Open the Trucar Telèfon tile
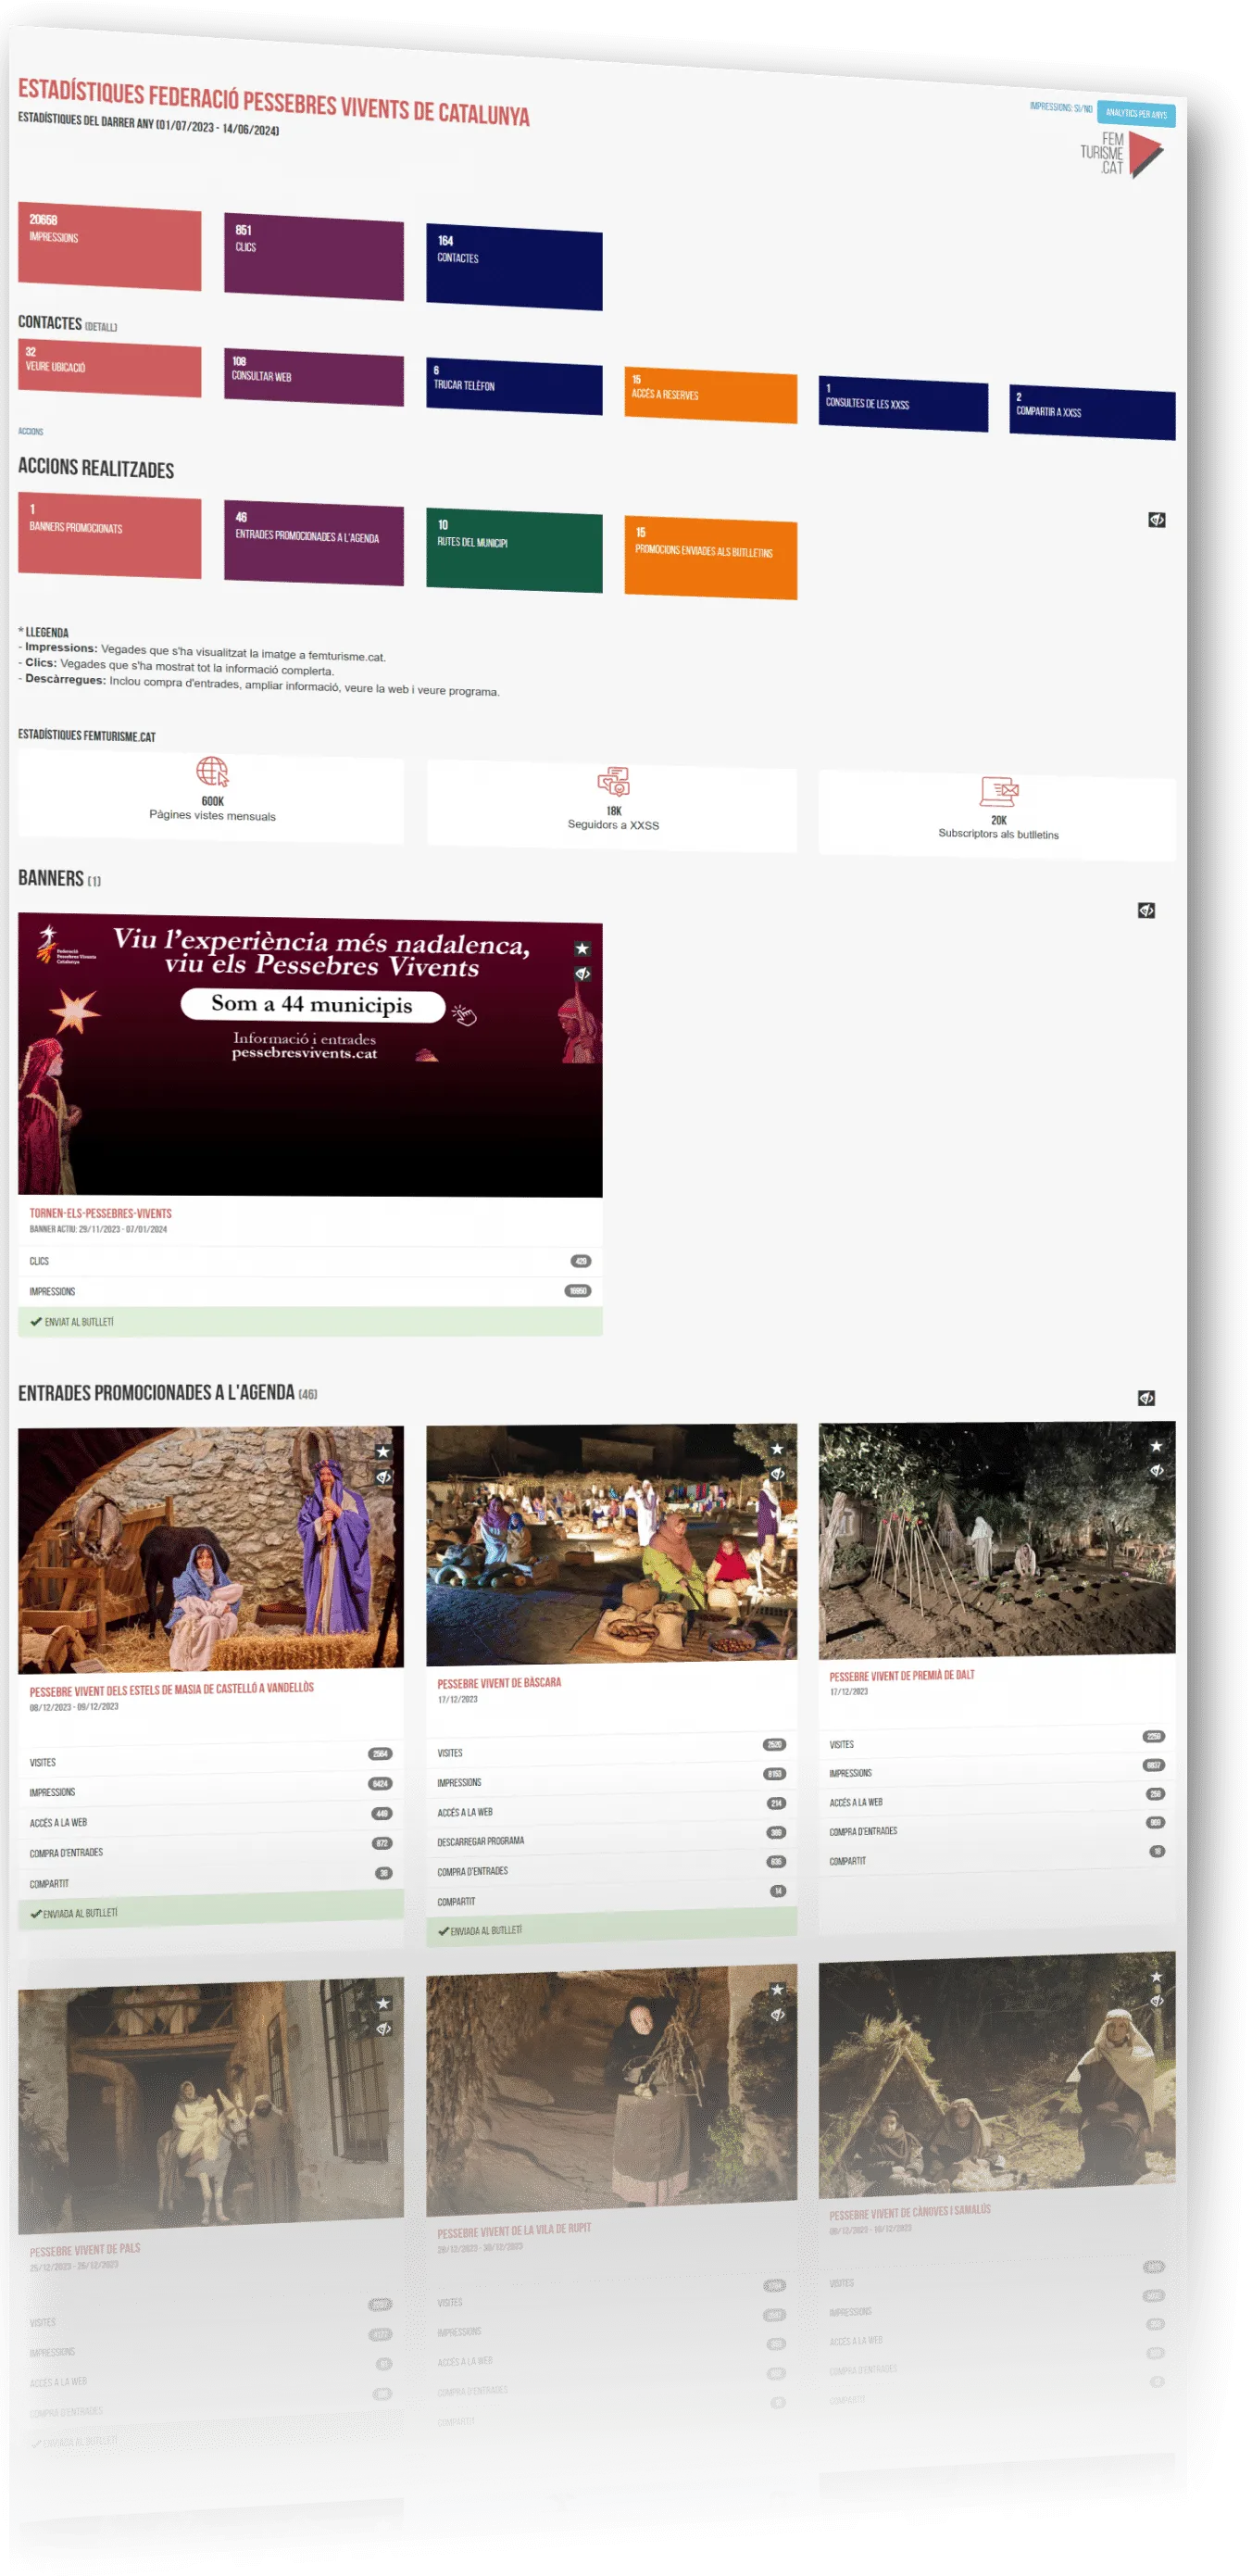 (514, 385)
